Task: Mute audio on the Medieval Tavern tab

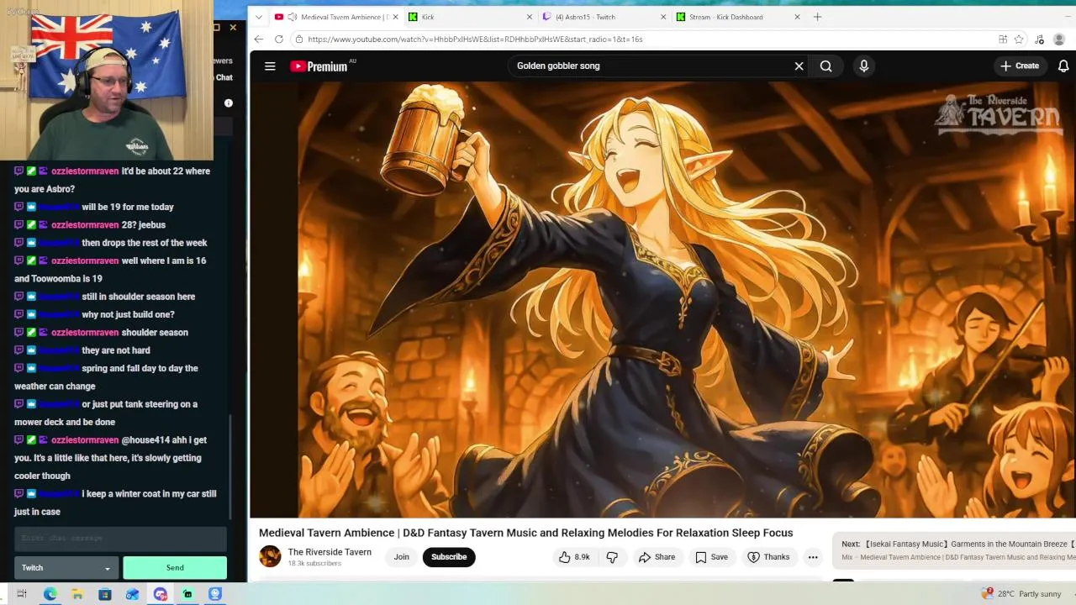Action: point(292,17)
